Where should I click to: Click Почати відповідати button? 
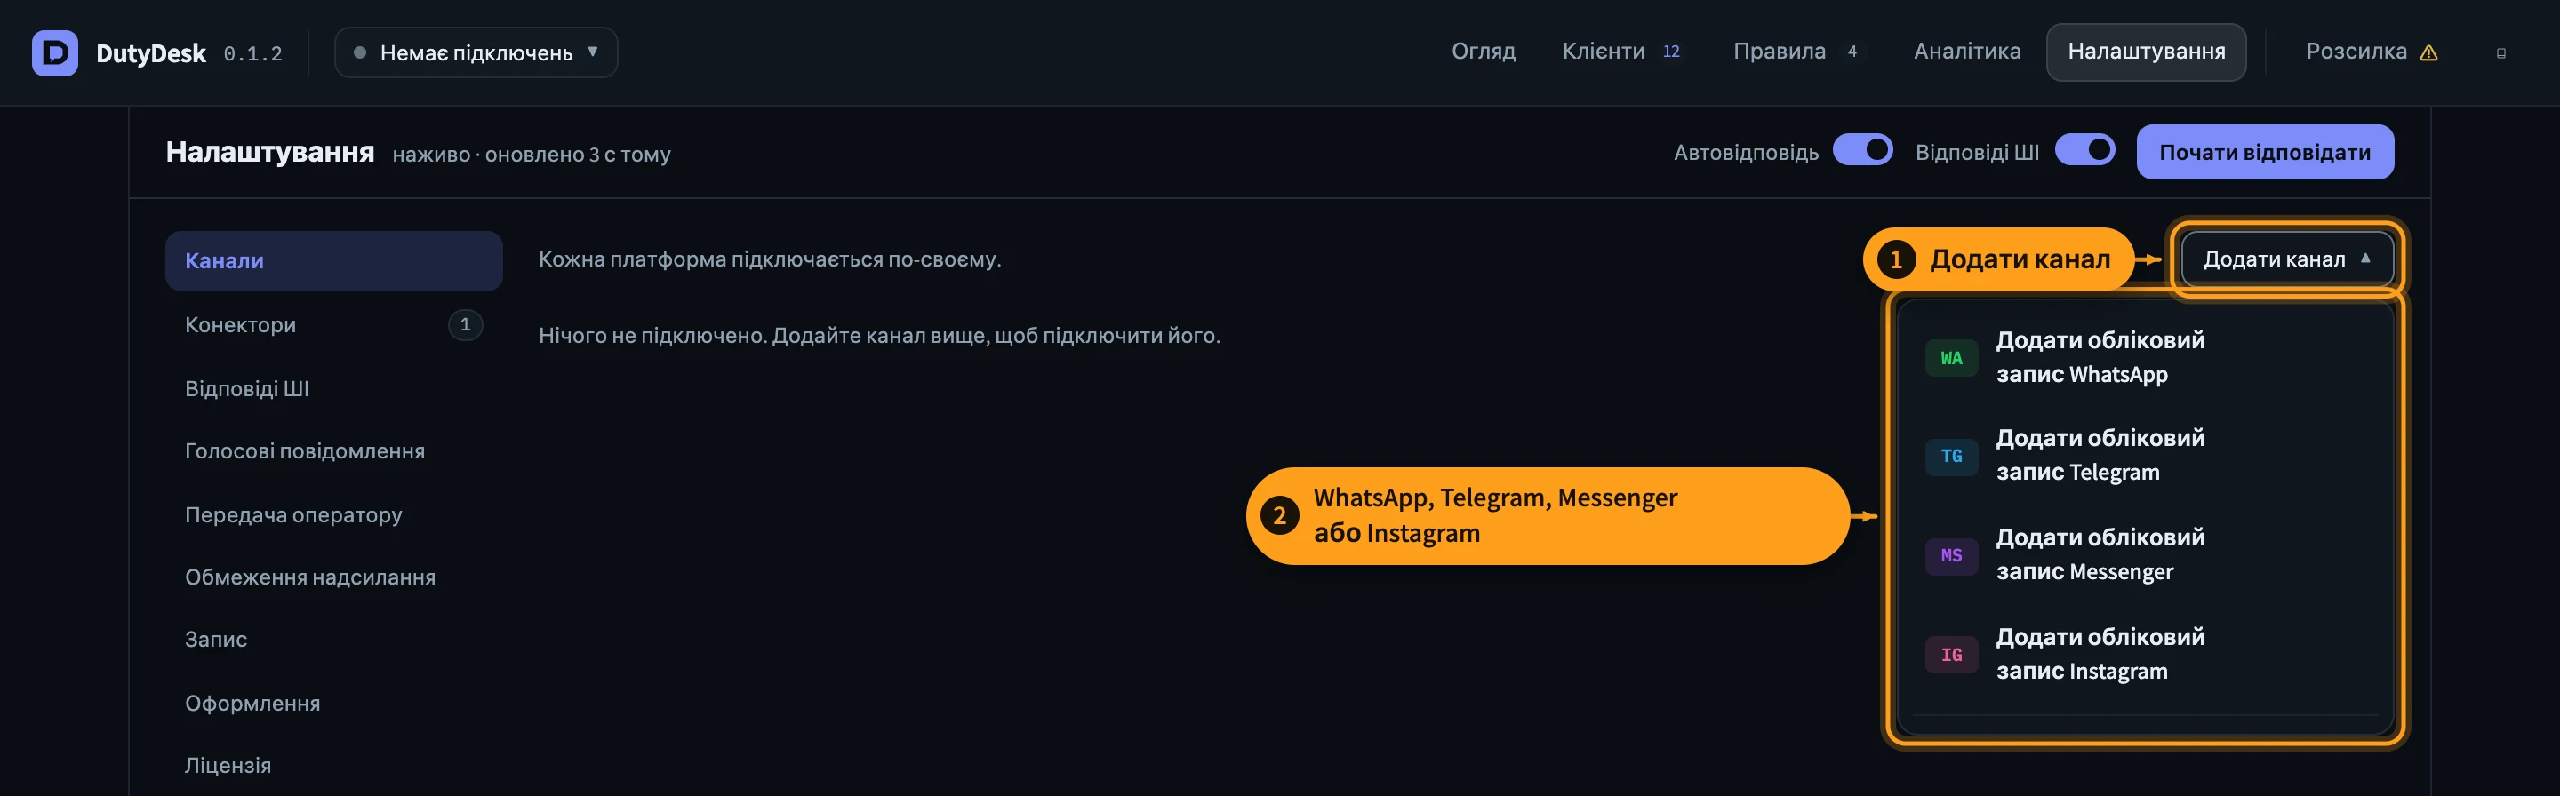click(x=2265, y=152)
